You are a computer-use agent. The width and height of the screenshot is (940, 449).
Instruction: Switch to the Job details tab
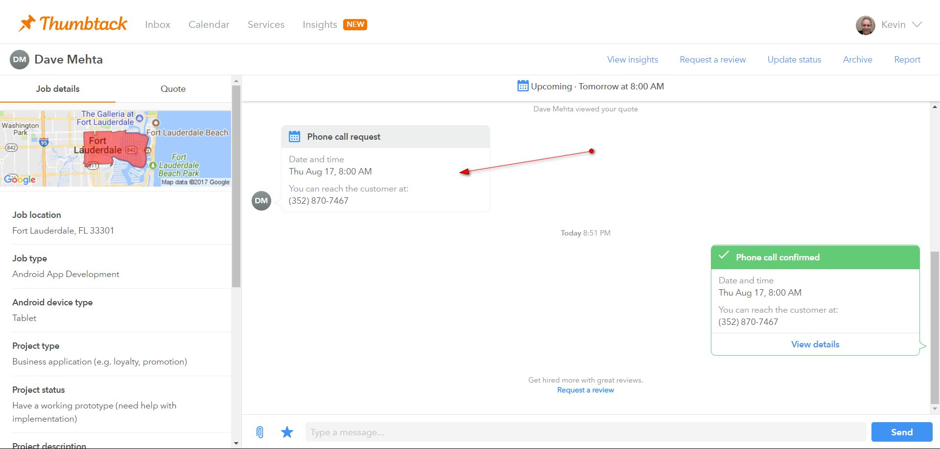pyautogui.click(x=58, y=89)
